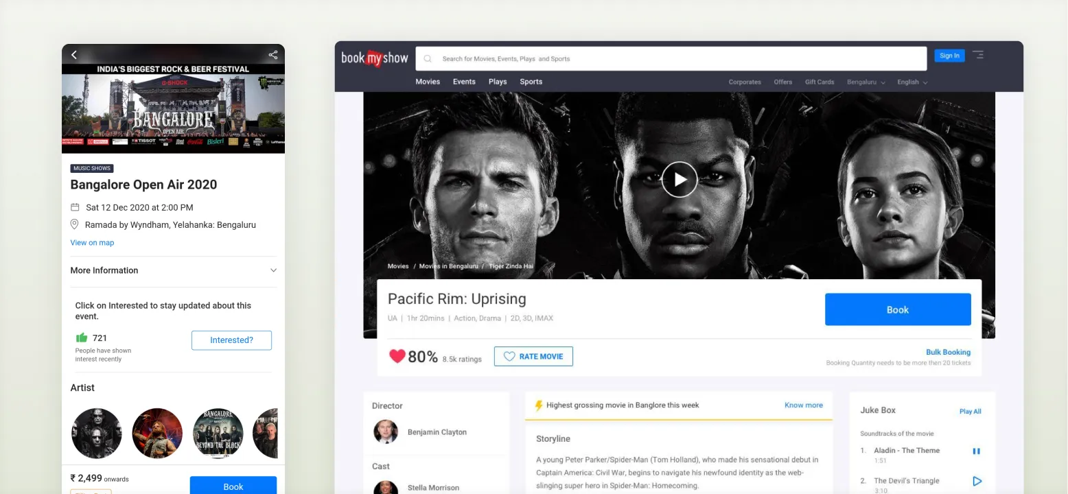Viewport: 1068px width, 494px height.
Task: Click the Pacific Rim: Uprising title
Action: tap(457, 299)
